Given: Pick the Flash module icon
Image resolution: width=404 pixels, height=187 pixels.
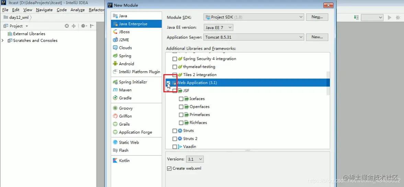Looking at the screenshot, I should (115, 150).
